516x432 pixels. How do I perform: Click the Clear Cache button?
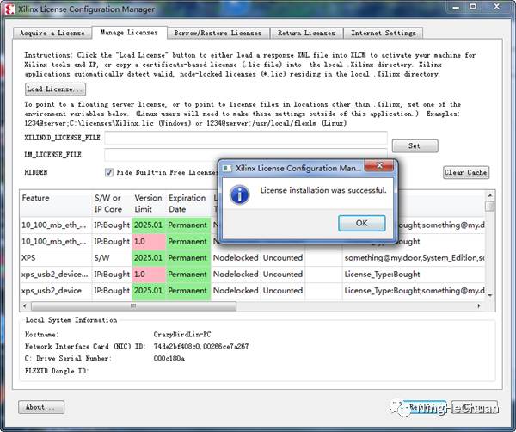tap(465, 172)
